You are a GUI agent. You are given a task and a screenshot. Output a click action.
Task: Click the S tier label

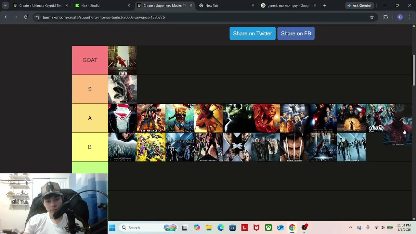tap(90, 89)
